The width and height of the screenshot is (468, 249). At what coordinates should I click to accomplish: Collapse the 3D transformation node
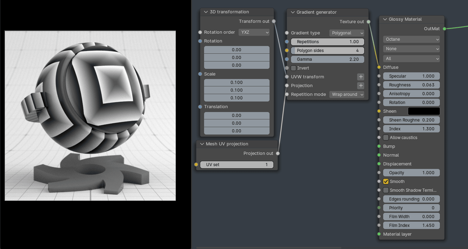tap(205, 12)
